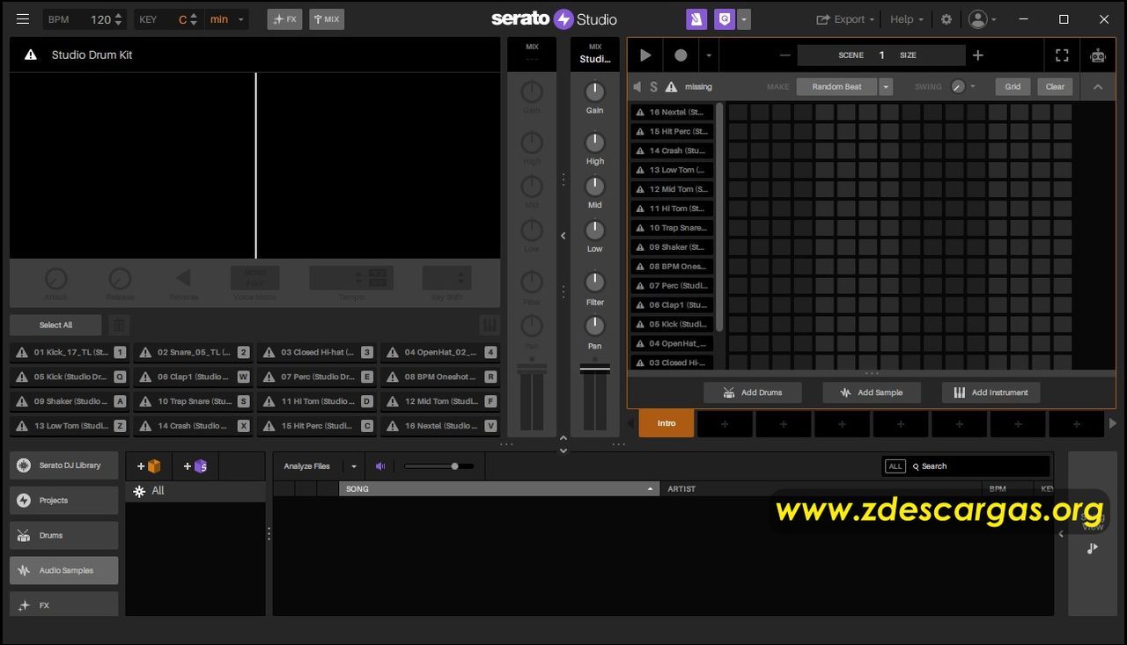Screen dimensions: 1127x645
Task: Open FX library tab
Action: [63, 605]
